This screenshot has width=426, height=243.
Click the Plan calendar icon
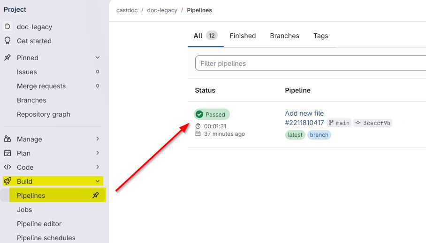pos(8,153)
